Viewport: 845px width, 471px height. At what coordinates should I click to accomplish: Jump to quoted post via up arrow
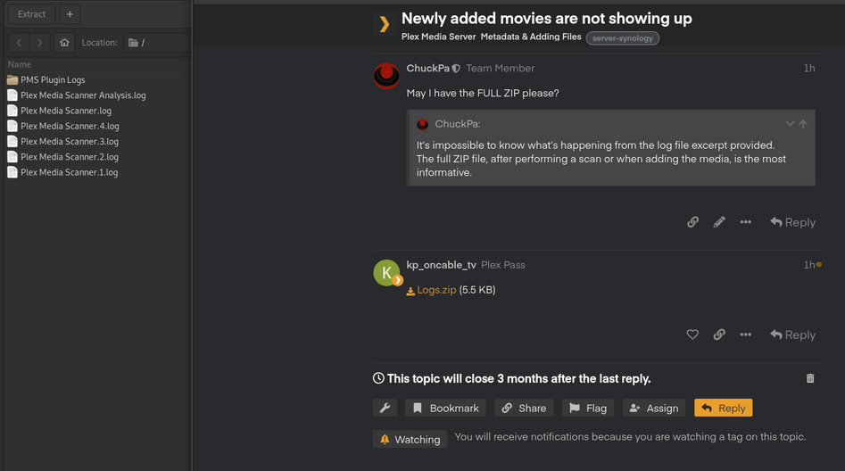coord(803,124)
